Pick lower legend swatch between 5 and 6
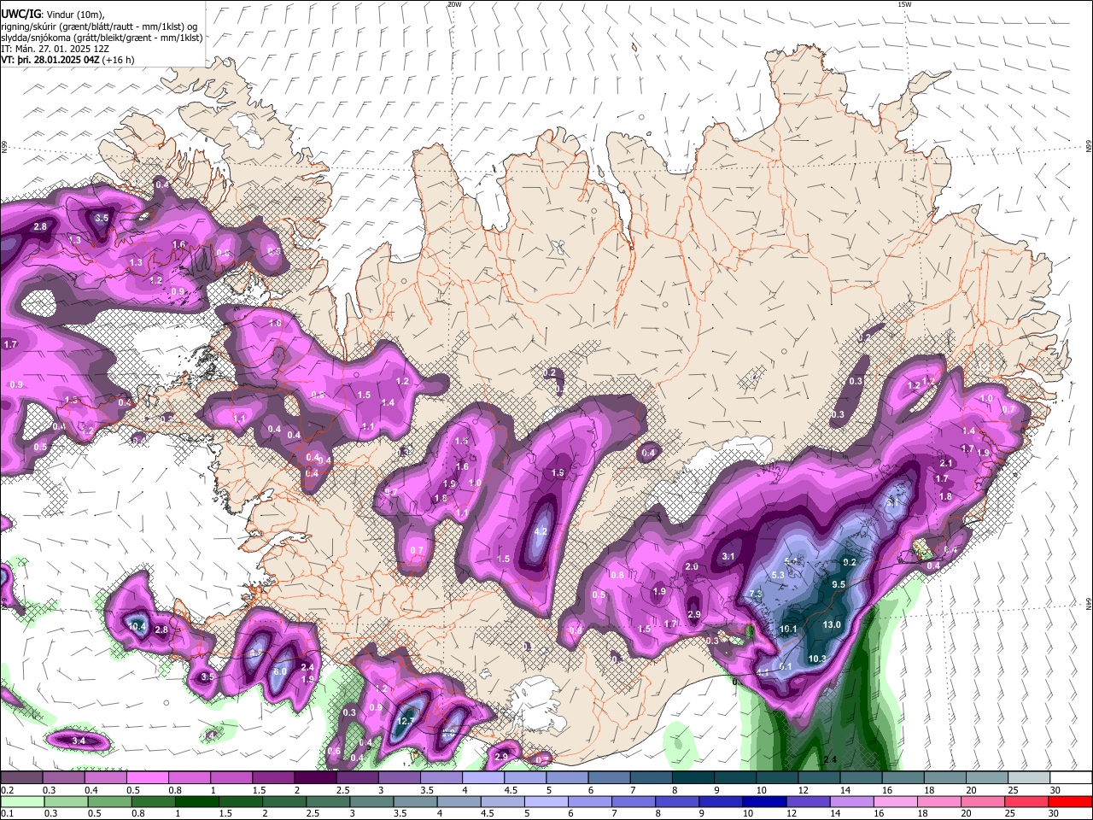1093x820 pixels. click(546, 801)
